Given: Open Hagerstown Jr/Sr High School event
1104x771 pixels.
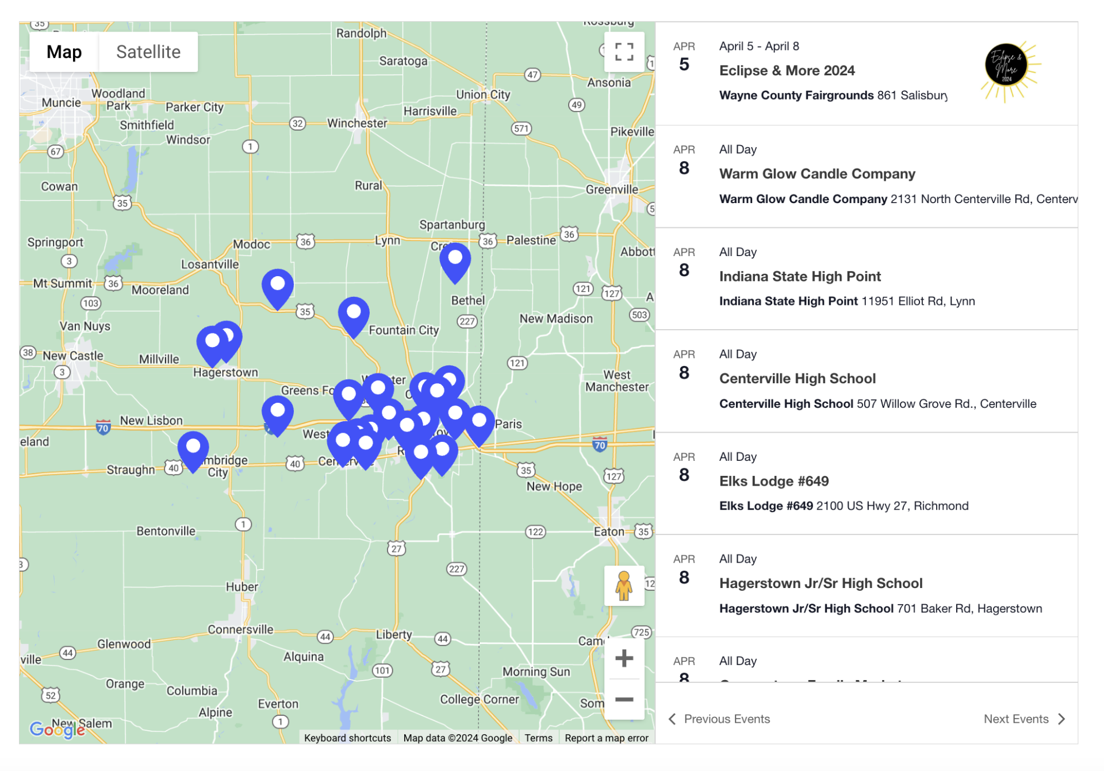Looking at the screenshot, I should 821,583.
